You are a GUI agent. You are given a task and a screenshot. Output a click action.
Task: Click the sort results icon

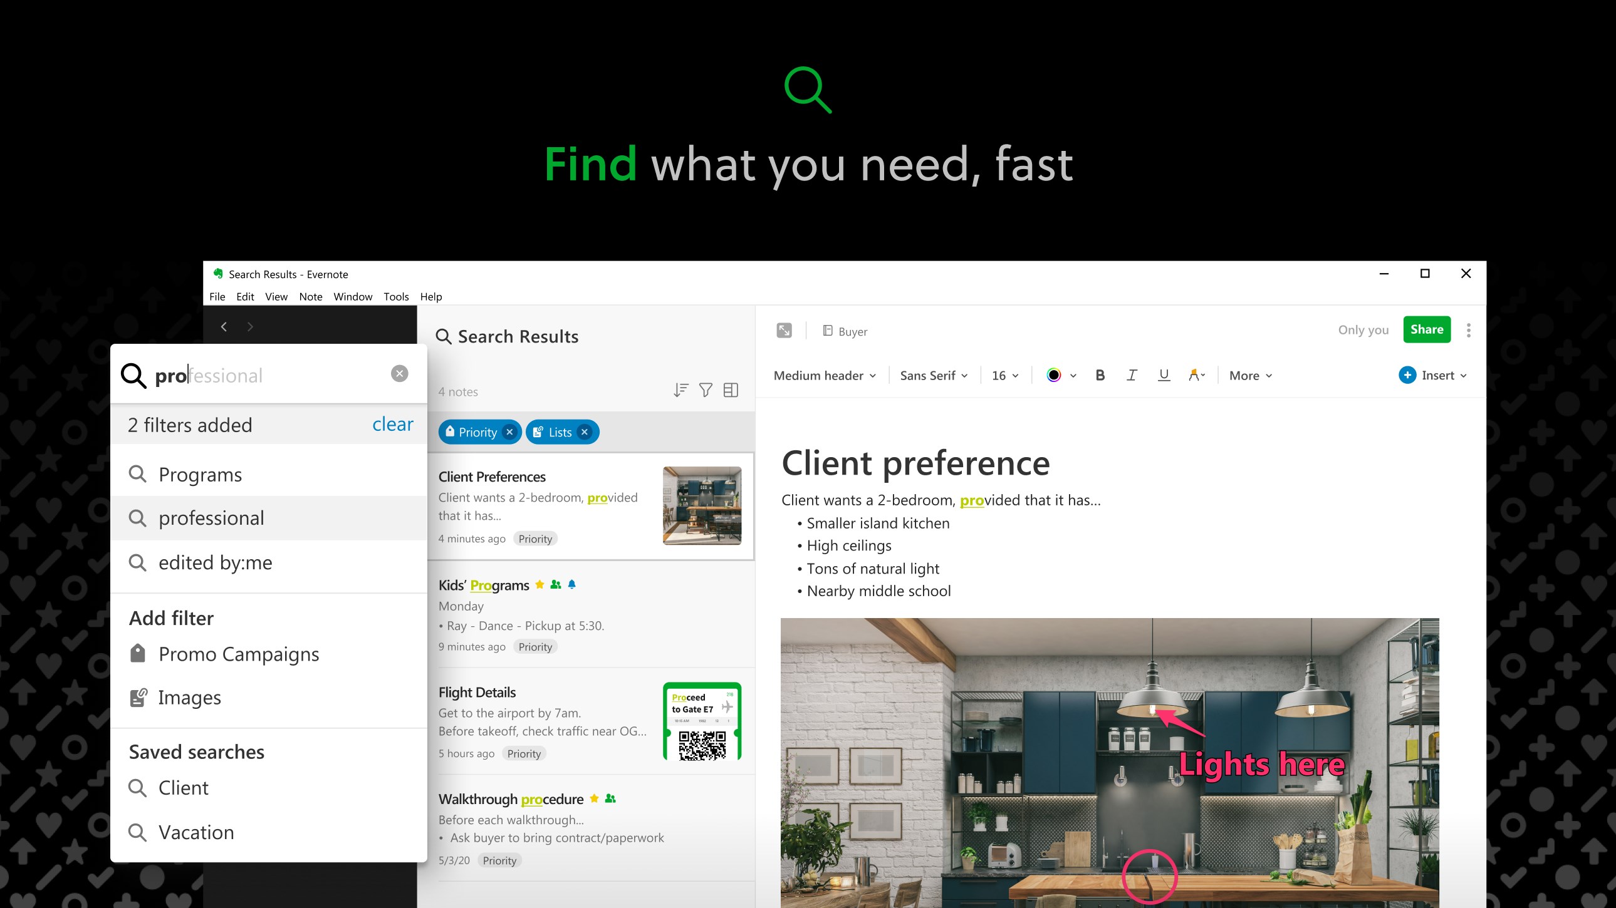coord(680,390)
